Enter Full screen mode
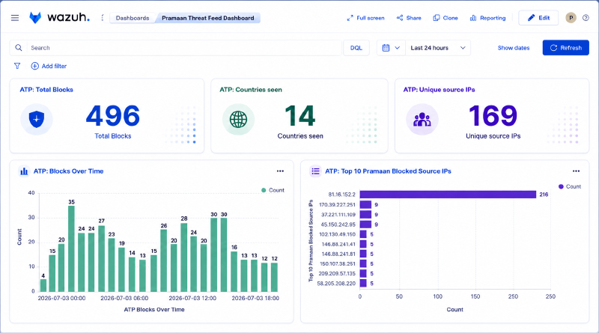Screen dimensions: 599x333 point(365,18)
